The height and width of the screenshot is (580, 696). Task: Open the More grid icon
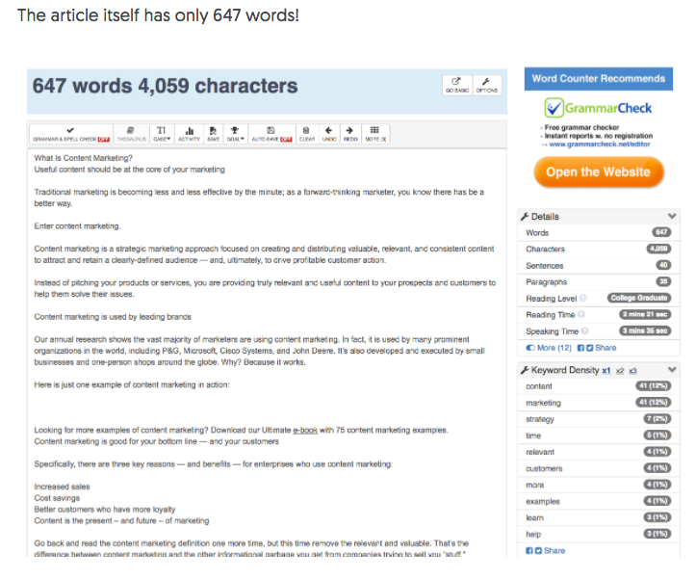(x=375, y=134)
